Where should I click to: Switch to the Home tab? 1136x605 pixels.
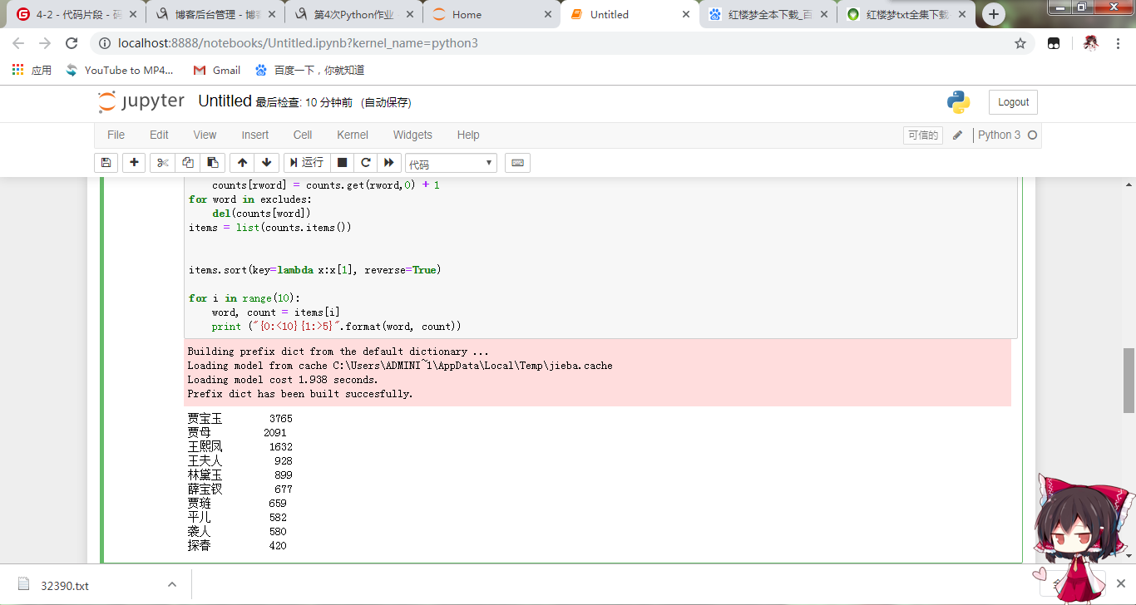click(491, 14)
